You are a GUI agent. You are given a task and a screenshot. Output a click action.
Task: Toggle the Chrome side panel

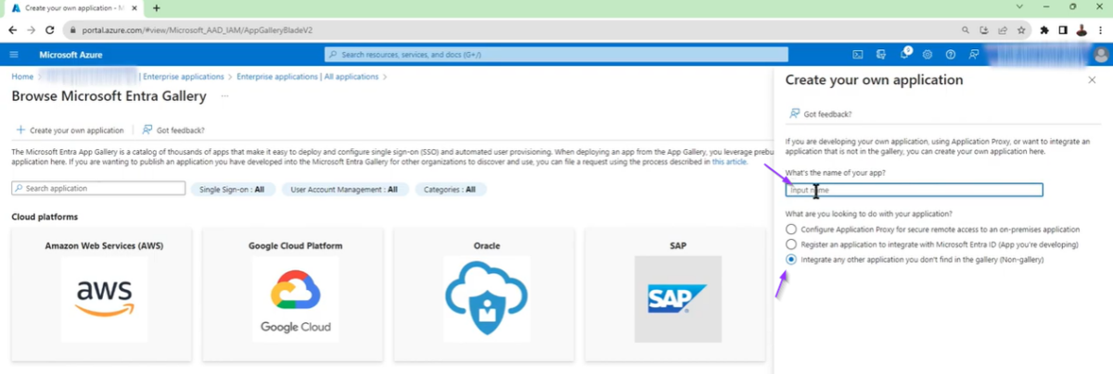coord(1063,30)
